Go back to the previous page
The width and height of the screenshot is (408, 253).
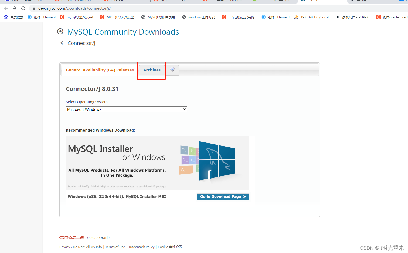(6, 8)
